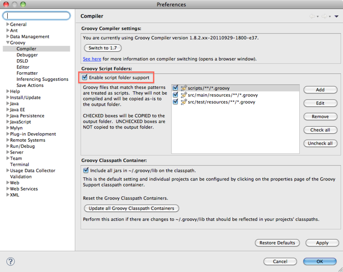Image resolution: width=343 pixels, height=272 pixels.
Task: Click the back navigation arrow icon
Action: click(x=312, y=16)
